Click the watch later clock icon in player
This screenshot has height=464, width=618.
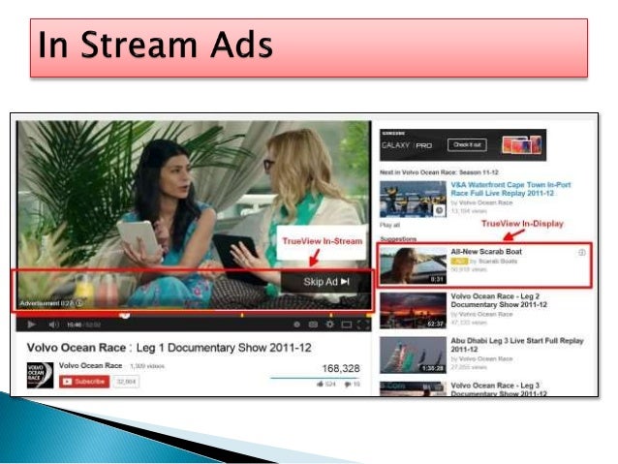(296, 325)
